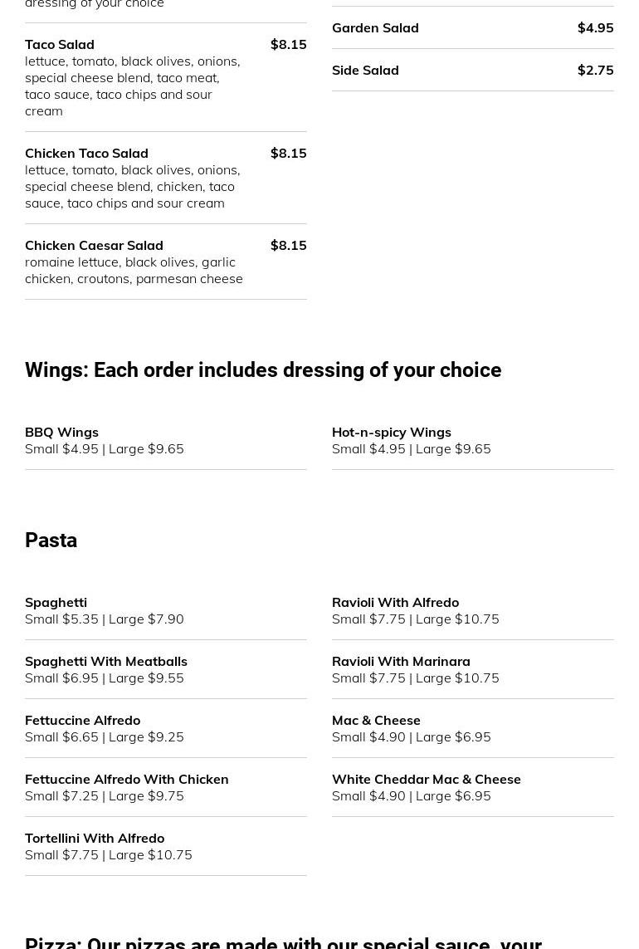This screenshot has width=639, height=949.
Task: Select the Fettuccine Alfredo item
Action: click(82, 720)
